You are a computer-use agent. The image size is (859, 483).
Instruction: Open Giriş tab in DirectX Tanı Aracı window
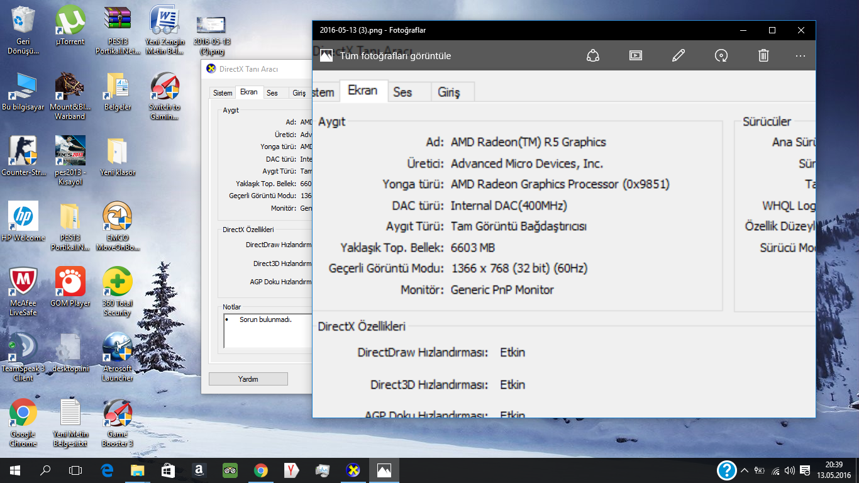(x=299, y=93)
